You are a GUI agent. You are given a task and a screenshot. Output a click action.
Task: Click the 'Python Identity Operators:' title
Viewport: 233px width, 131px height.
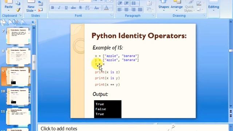[139, 36]
